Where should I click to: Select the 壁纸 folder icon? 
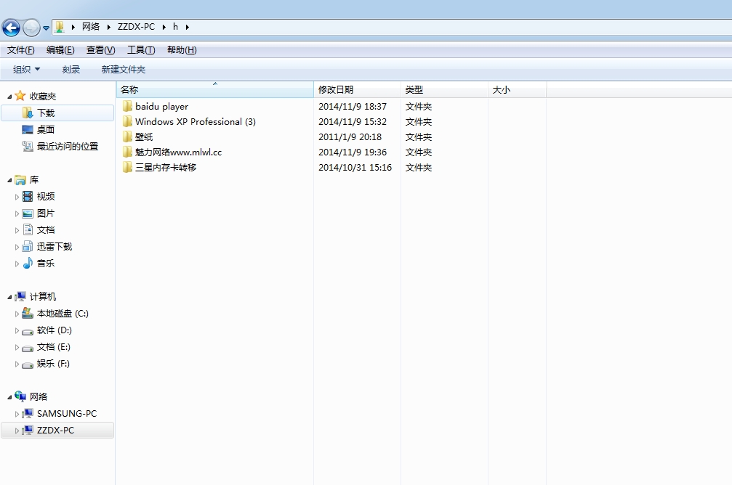coord(127,136)
